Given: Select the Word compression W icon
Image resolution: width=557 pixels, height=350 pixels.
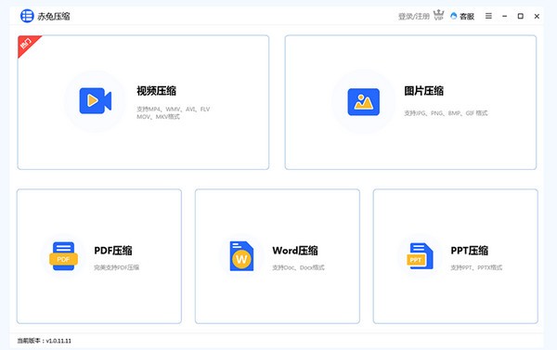Looking at the screenshot, I should point(241,256).
